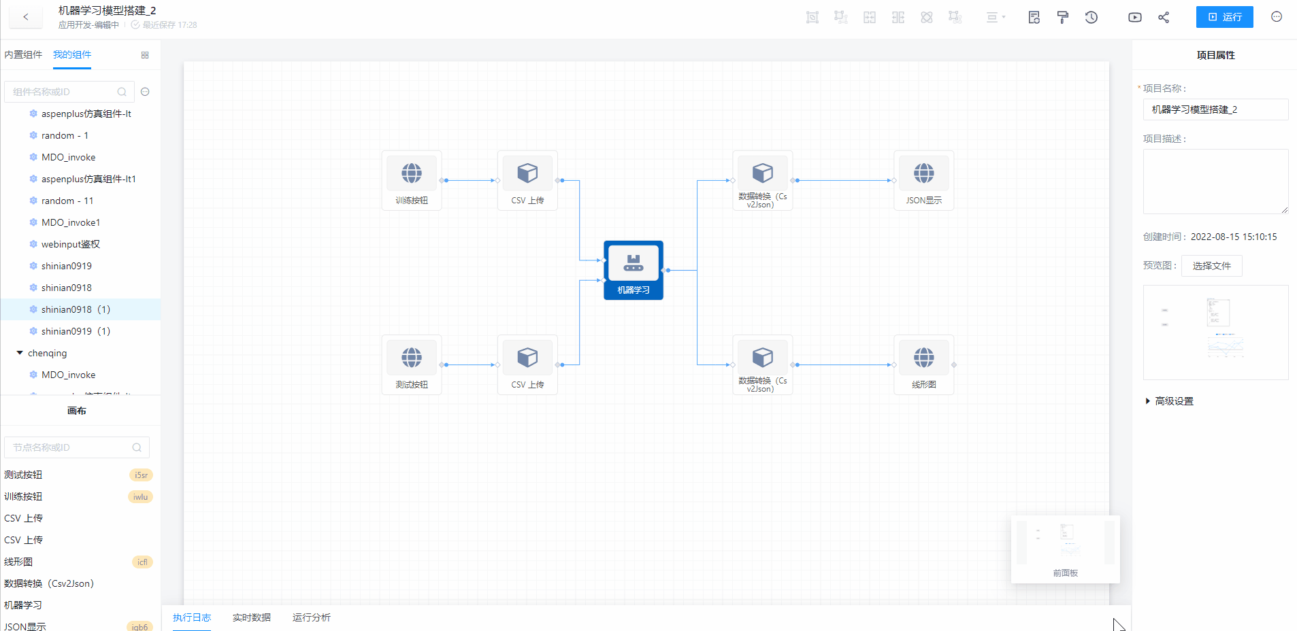
Task: Switch to the 实时数据 tab
Action: (251, 617)
